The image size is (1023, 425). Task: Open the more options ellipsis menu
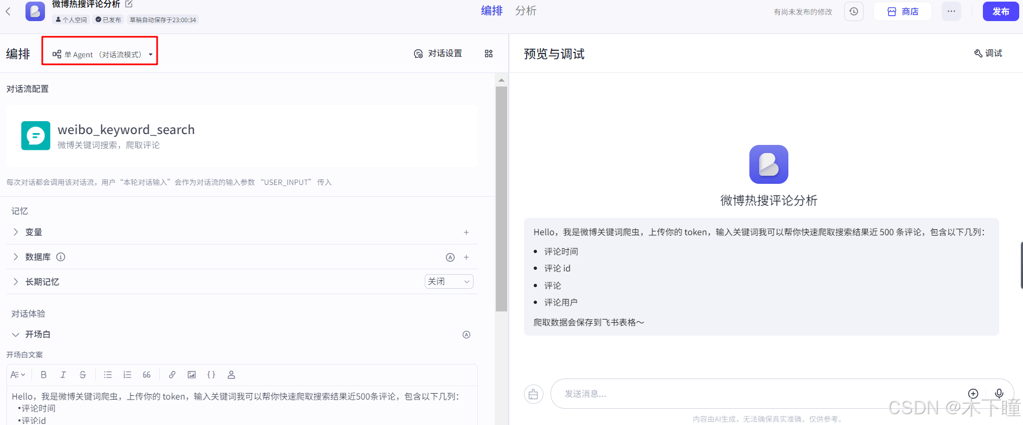click(951, 11)
